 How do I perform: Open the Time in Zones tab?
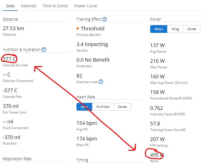(x=55, y=6)
